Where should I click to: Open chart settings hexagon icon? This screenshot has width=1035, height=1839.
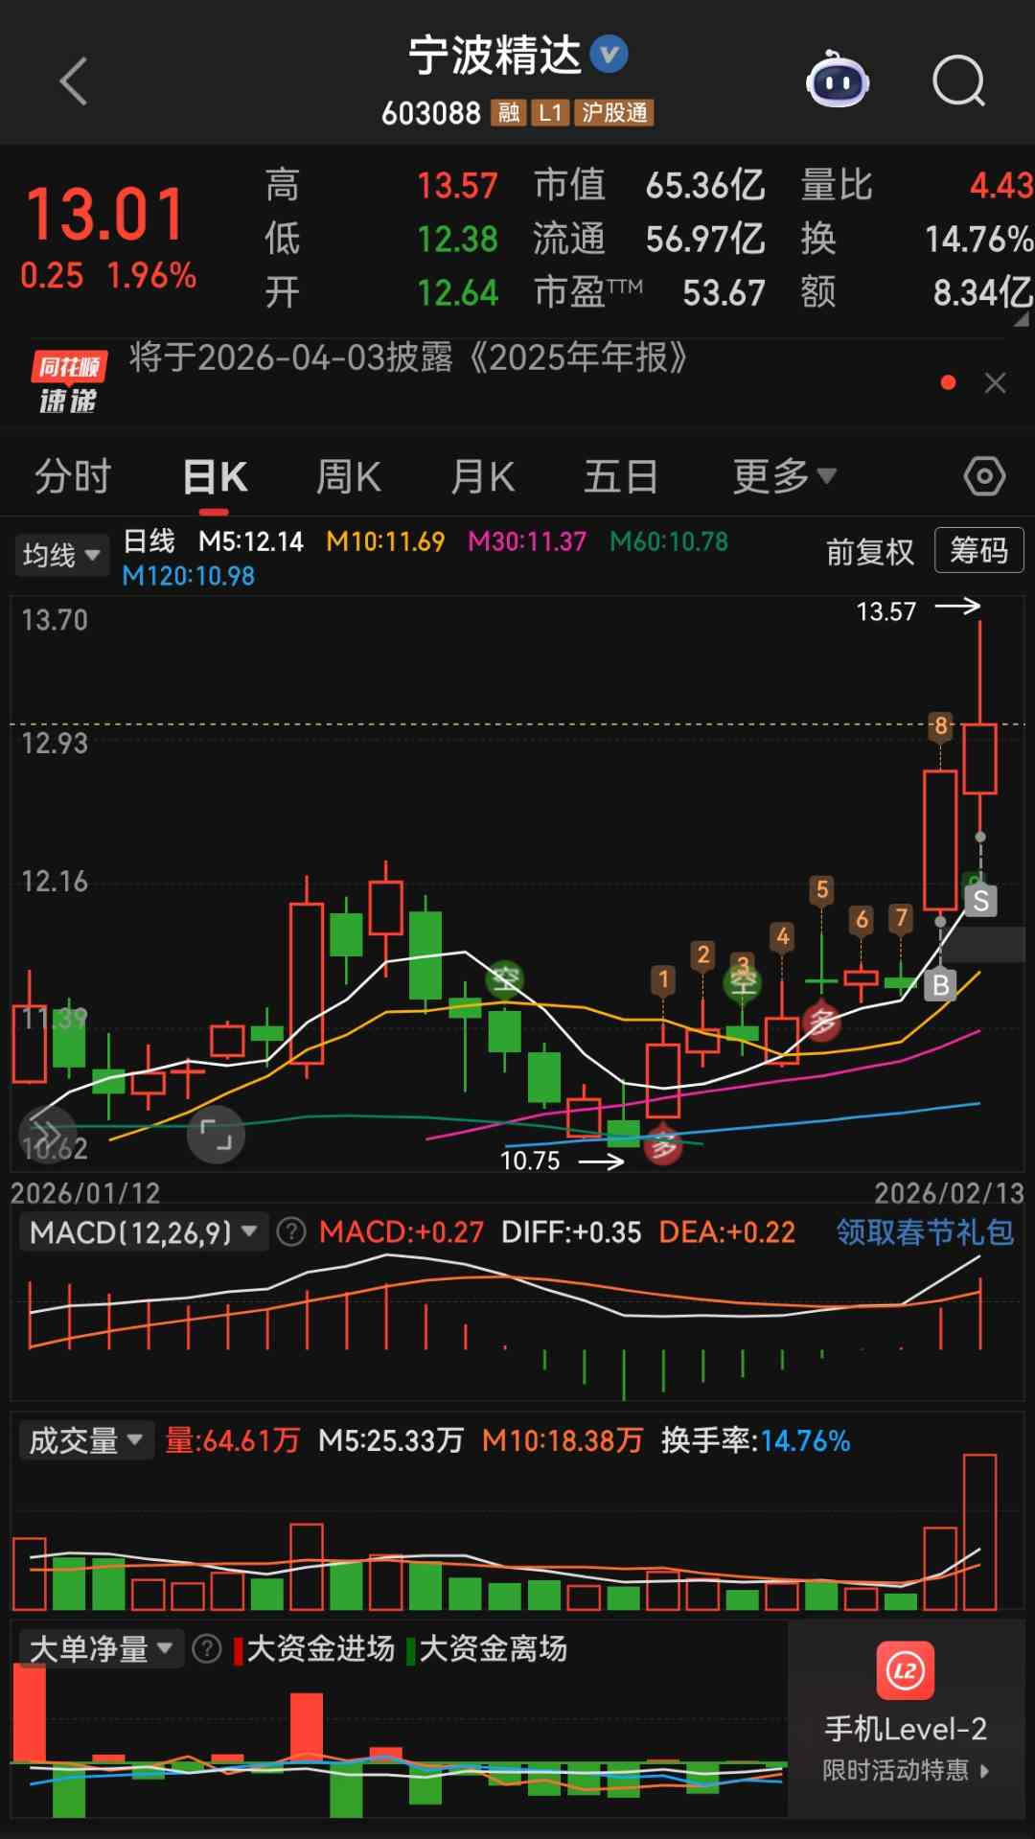pos(983,476)
